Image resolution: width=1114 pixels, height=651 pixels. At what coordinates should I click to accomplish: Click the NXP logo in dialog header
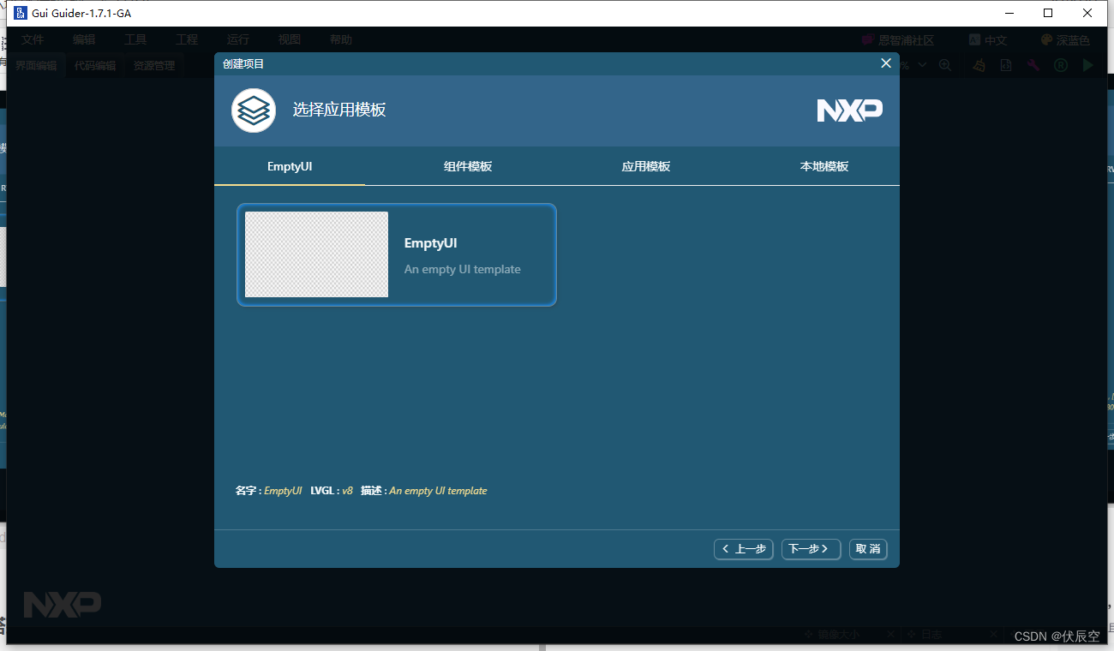pyautogui.click(x=849, y=110)
